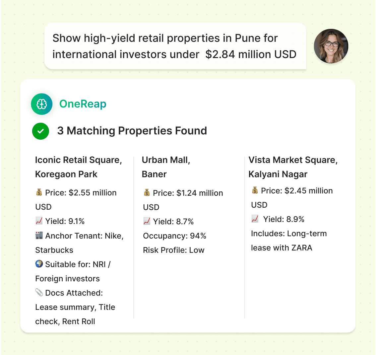Click the money bag icon for Iconic Retail Square
Viewport: 376px width, 355px height.
coord(39,192)
